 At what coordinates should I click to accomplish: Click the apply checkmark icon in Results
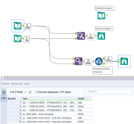30,92
